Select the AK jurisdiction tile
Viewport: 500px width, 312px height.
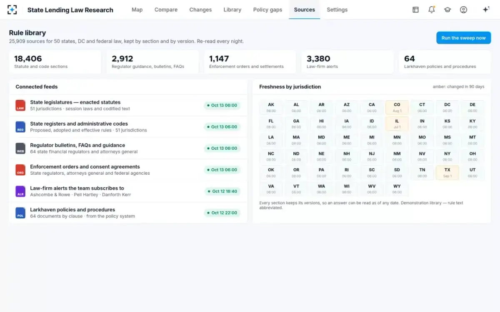pyautogui.click(x=271, y=107)
